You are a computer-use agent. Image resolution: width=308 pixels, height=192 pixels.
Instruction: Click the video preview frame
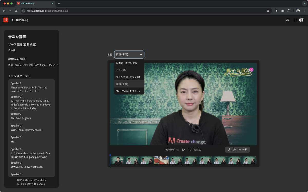183,104
